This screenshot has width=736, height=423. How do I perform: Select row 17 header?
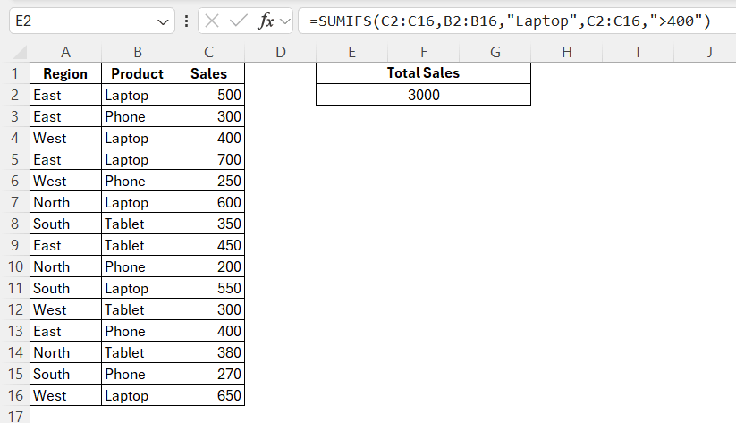tap(14, 415)
